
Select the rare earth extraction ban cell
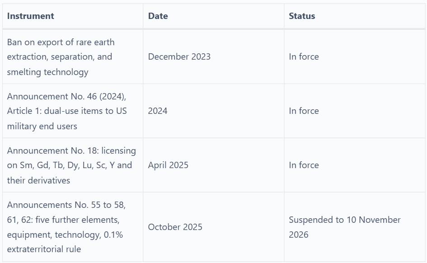coord(73,57)
